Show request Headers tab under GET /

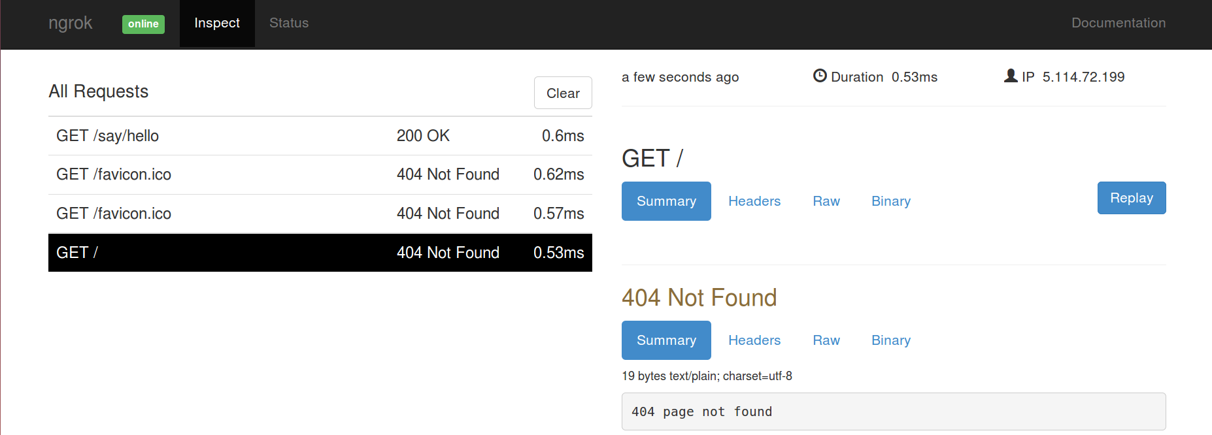coord(754,201)
